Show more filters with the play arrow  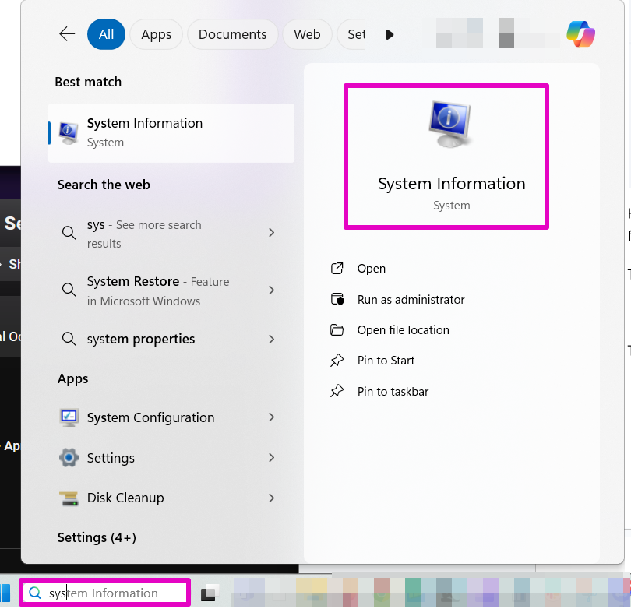(390, 34)
